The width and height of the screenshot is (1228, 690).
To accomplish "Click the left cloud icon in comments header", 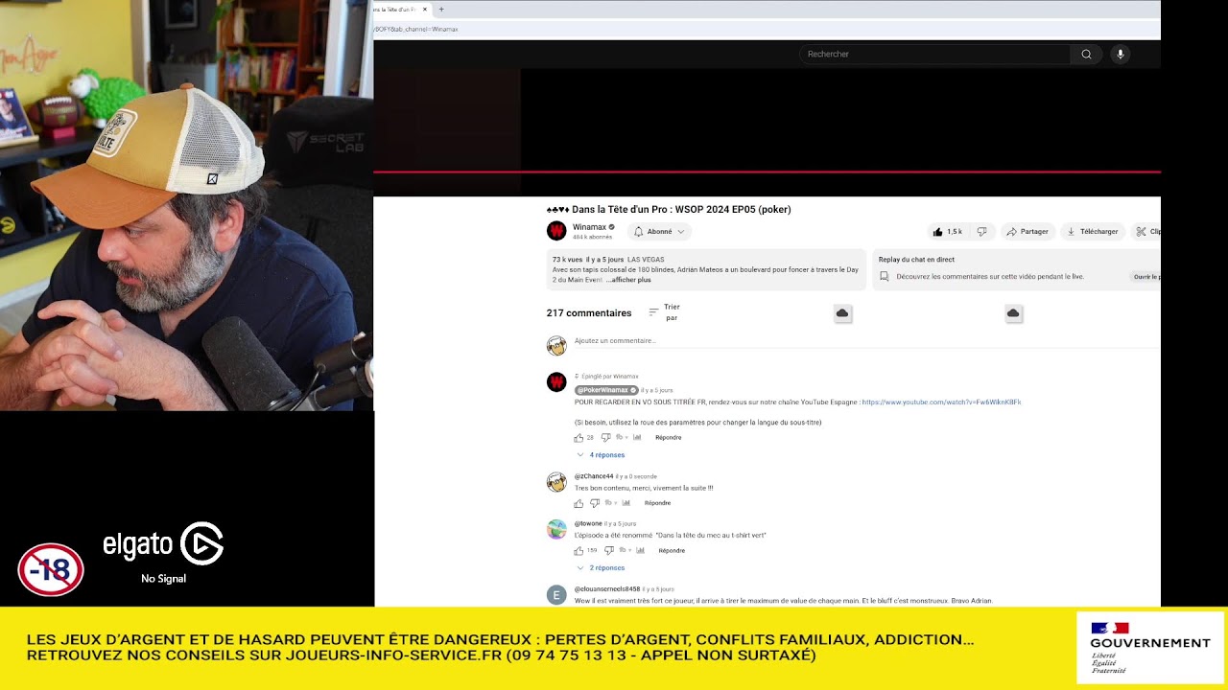I will pyautogui.click(x=842, y=313).
